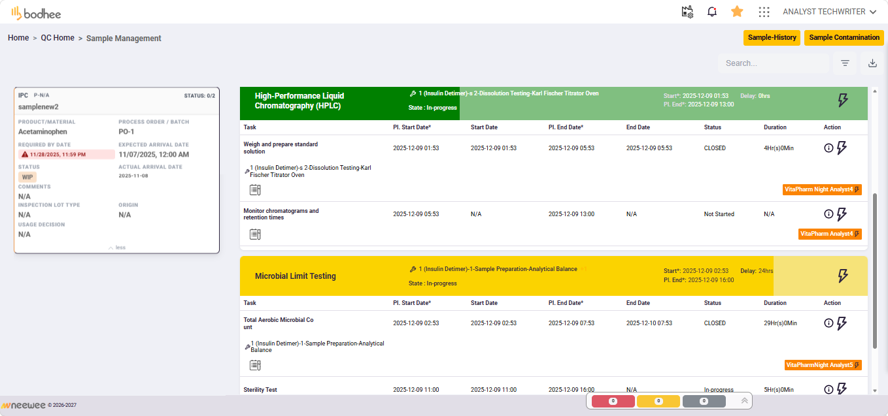Click the bodhee logo
This screenshot has width=888, height=416.
point(36,12)
